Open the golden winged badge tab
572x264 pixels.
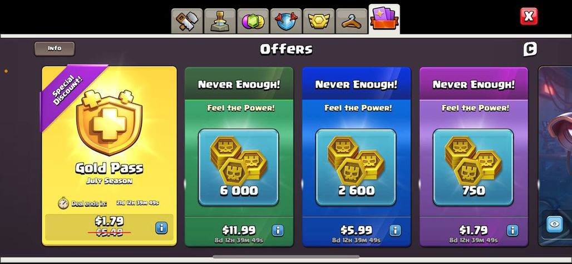pos(318,21)
